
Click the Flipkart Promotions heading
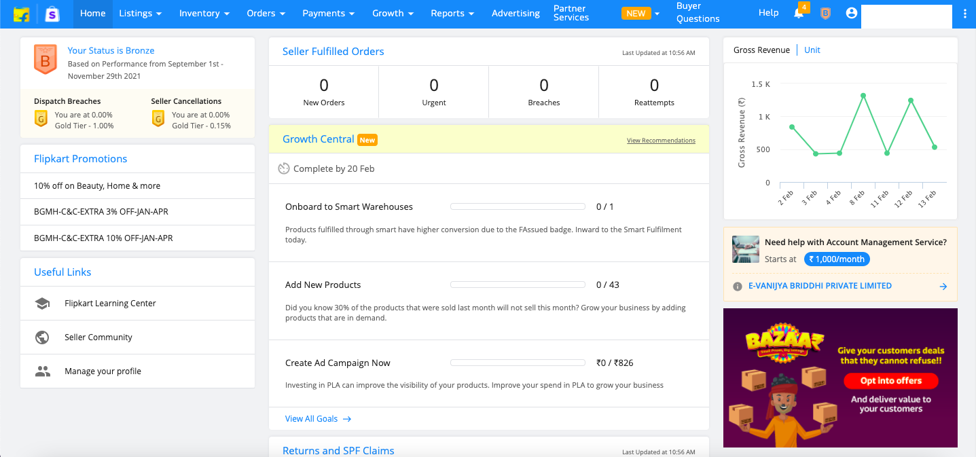pyautogui.click(x=81, y=159)
